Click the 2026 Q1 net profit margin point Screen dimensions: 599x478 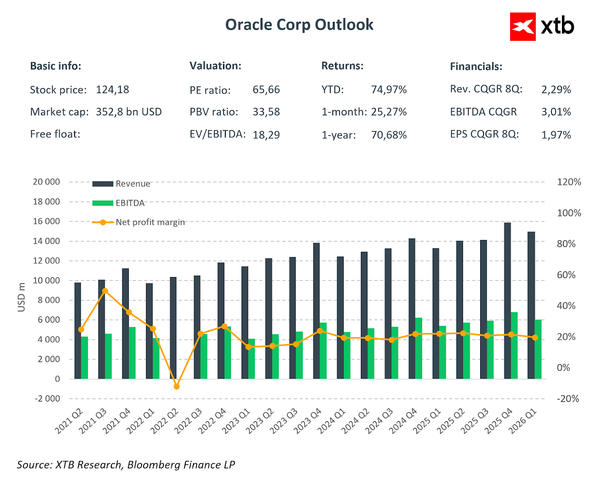535,337
